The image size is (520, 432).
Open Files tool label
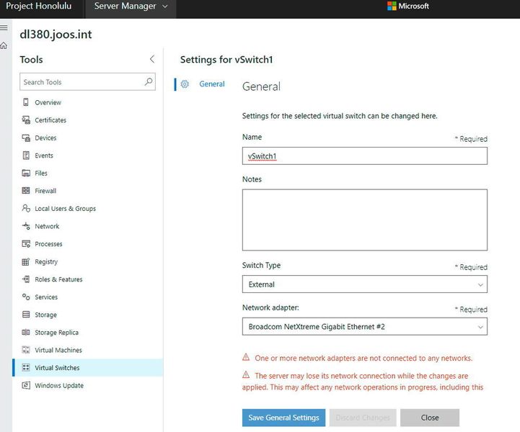[x=41, y=173]
